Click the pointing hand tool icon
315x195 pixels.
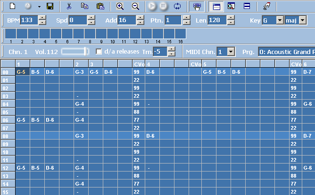(x=266, y=6)
